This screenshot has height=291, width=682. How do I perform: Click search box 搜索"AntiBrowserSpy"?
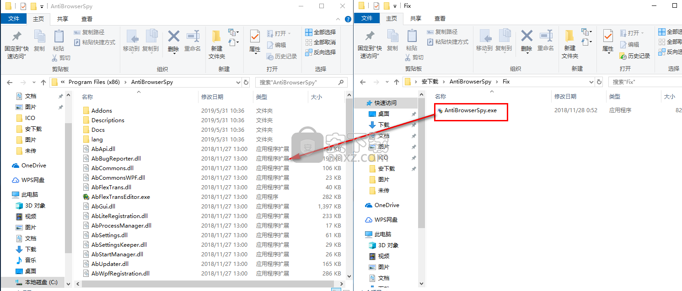click(x=301, y=82)
